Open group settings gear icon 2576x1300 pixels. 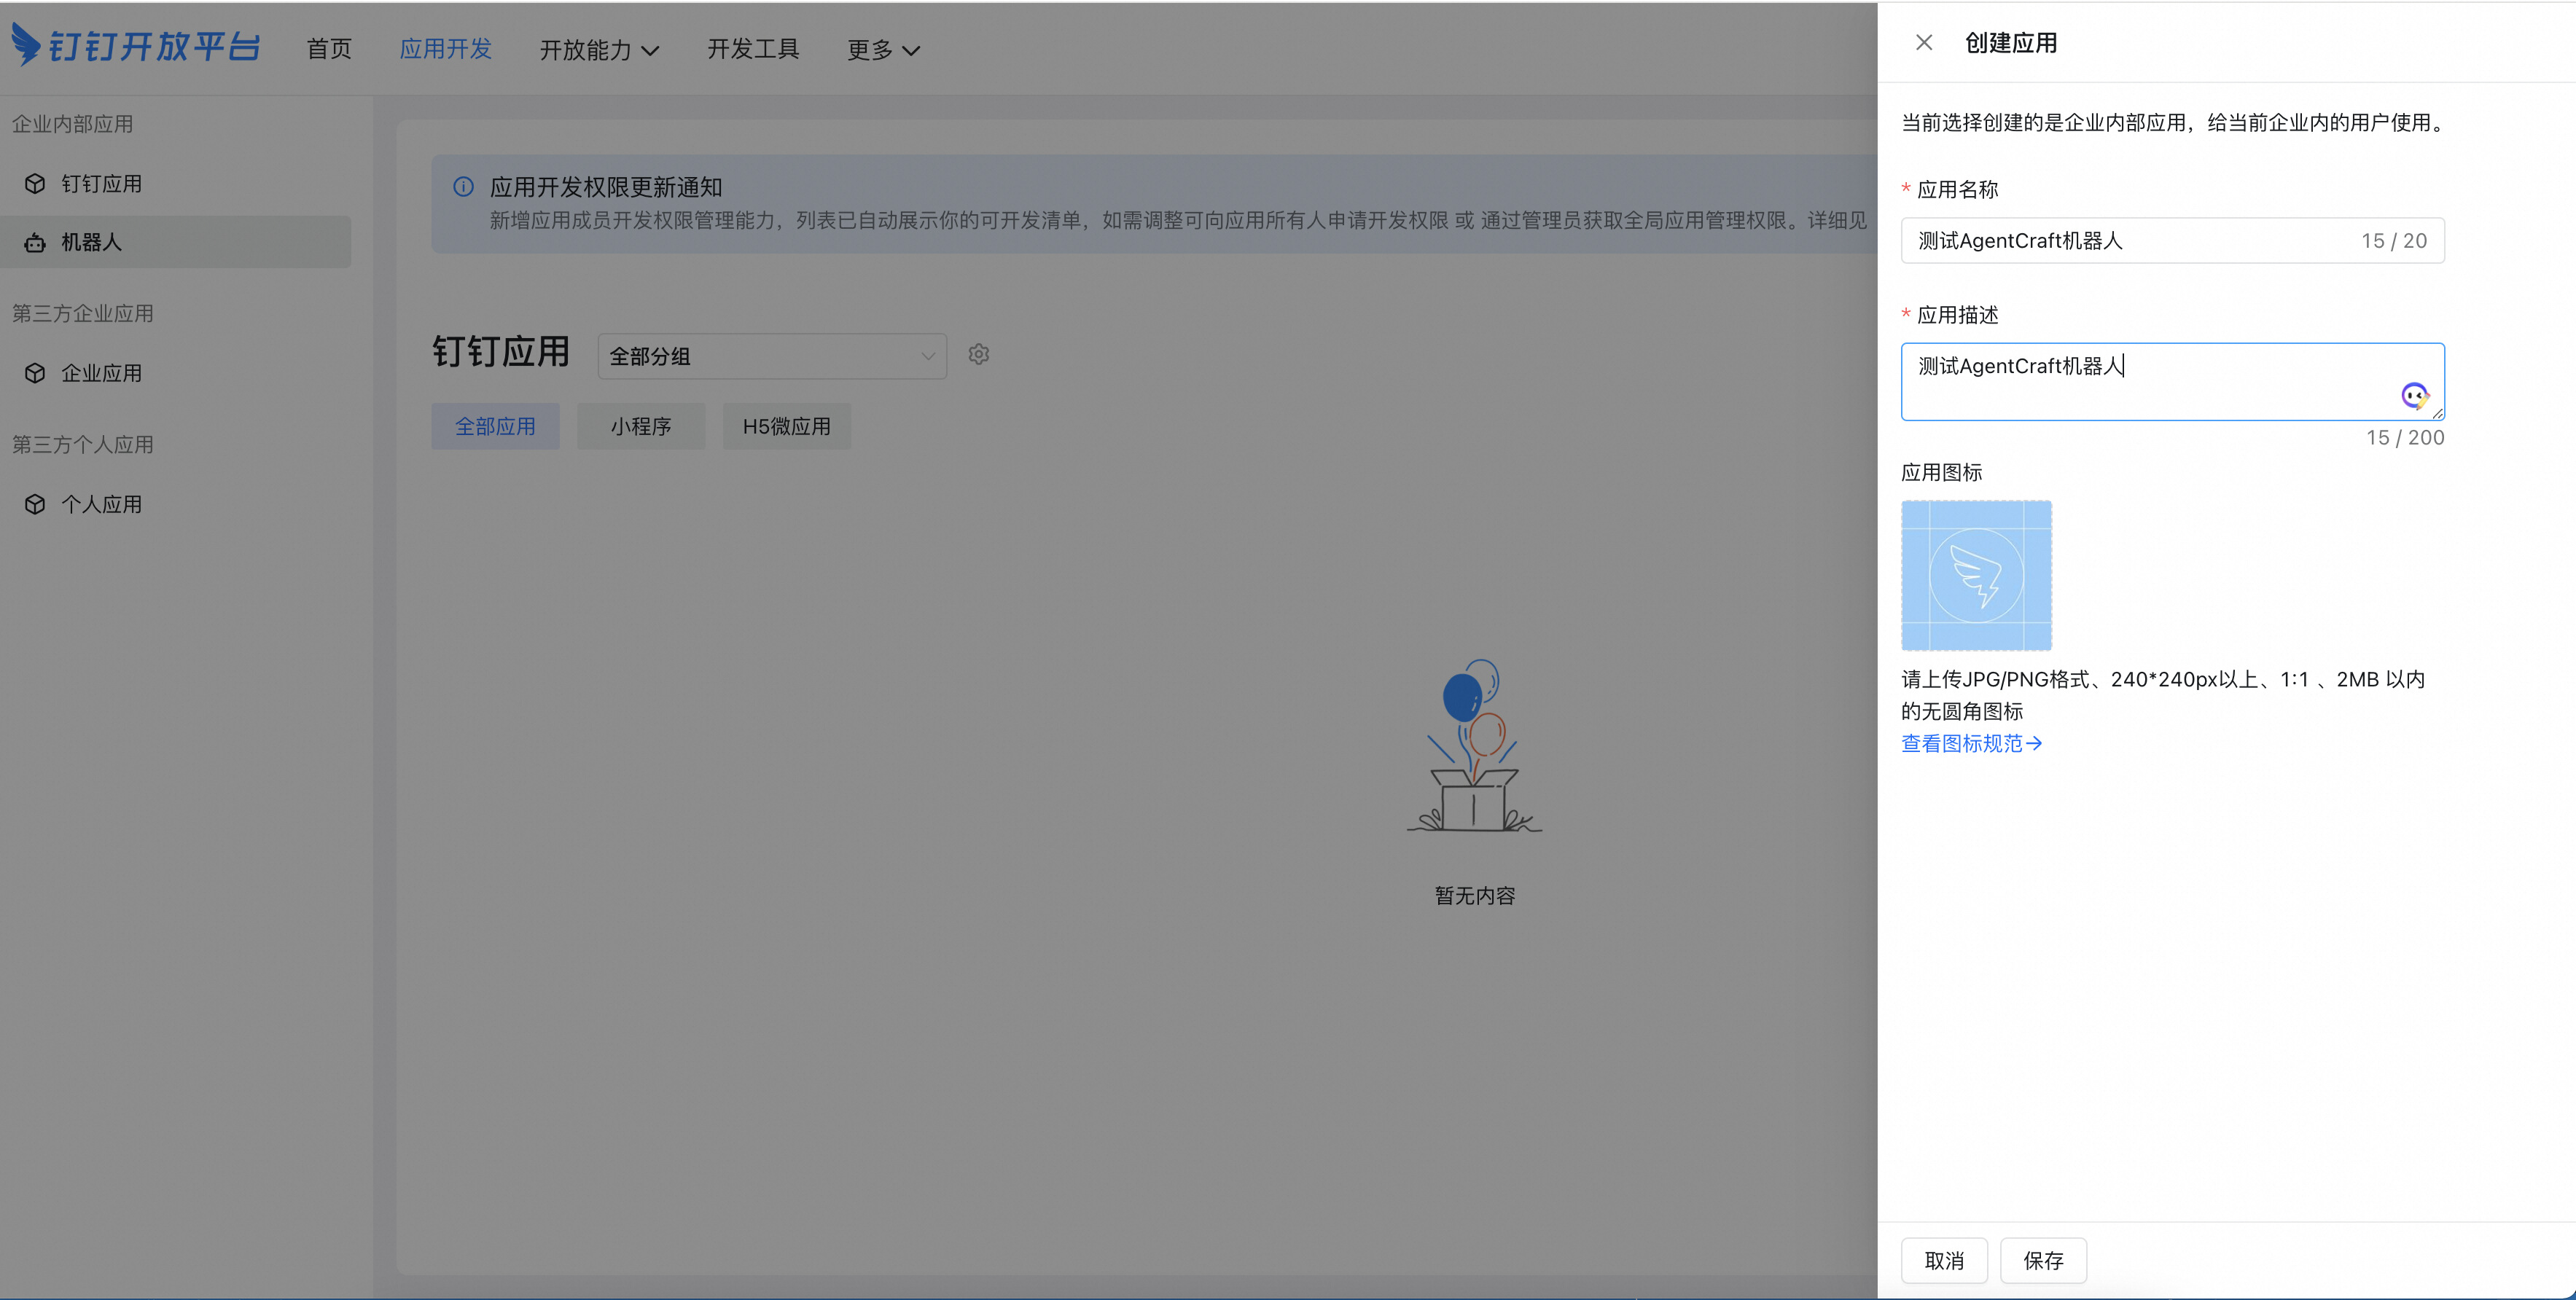tap(978, 355)
